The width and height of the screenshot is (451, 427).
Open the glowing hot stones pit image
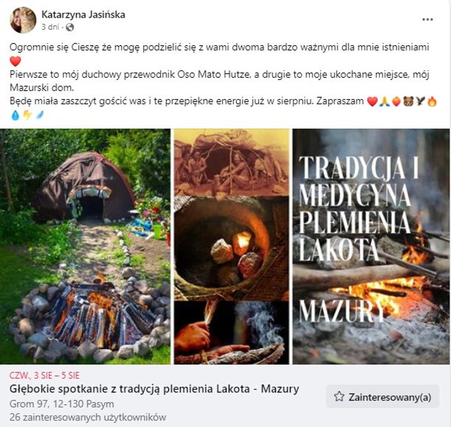[231, 248]
